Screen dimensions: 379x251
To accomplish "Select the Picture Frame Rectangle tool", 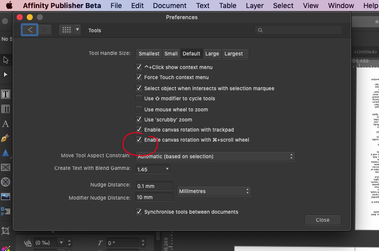I will click(6, 167).
